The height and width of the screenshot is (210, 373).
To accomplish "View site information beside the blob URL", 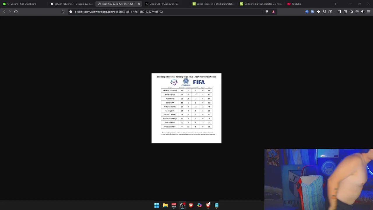I will pyautogui.click(x=71, y=12).
